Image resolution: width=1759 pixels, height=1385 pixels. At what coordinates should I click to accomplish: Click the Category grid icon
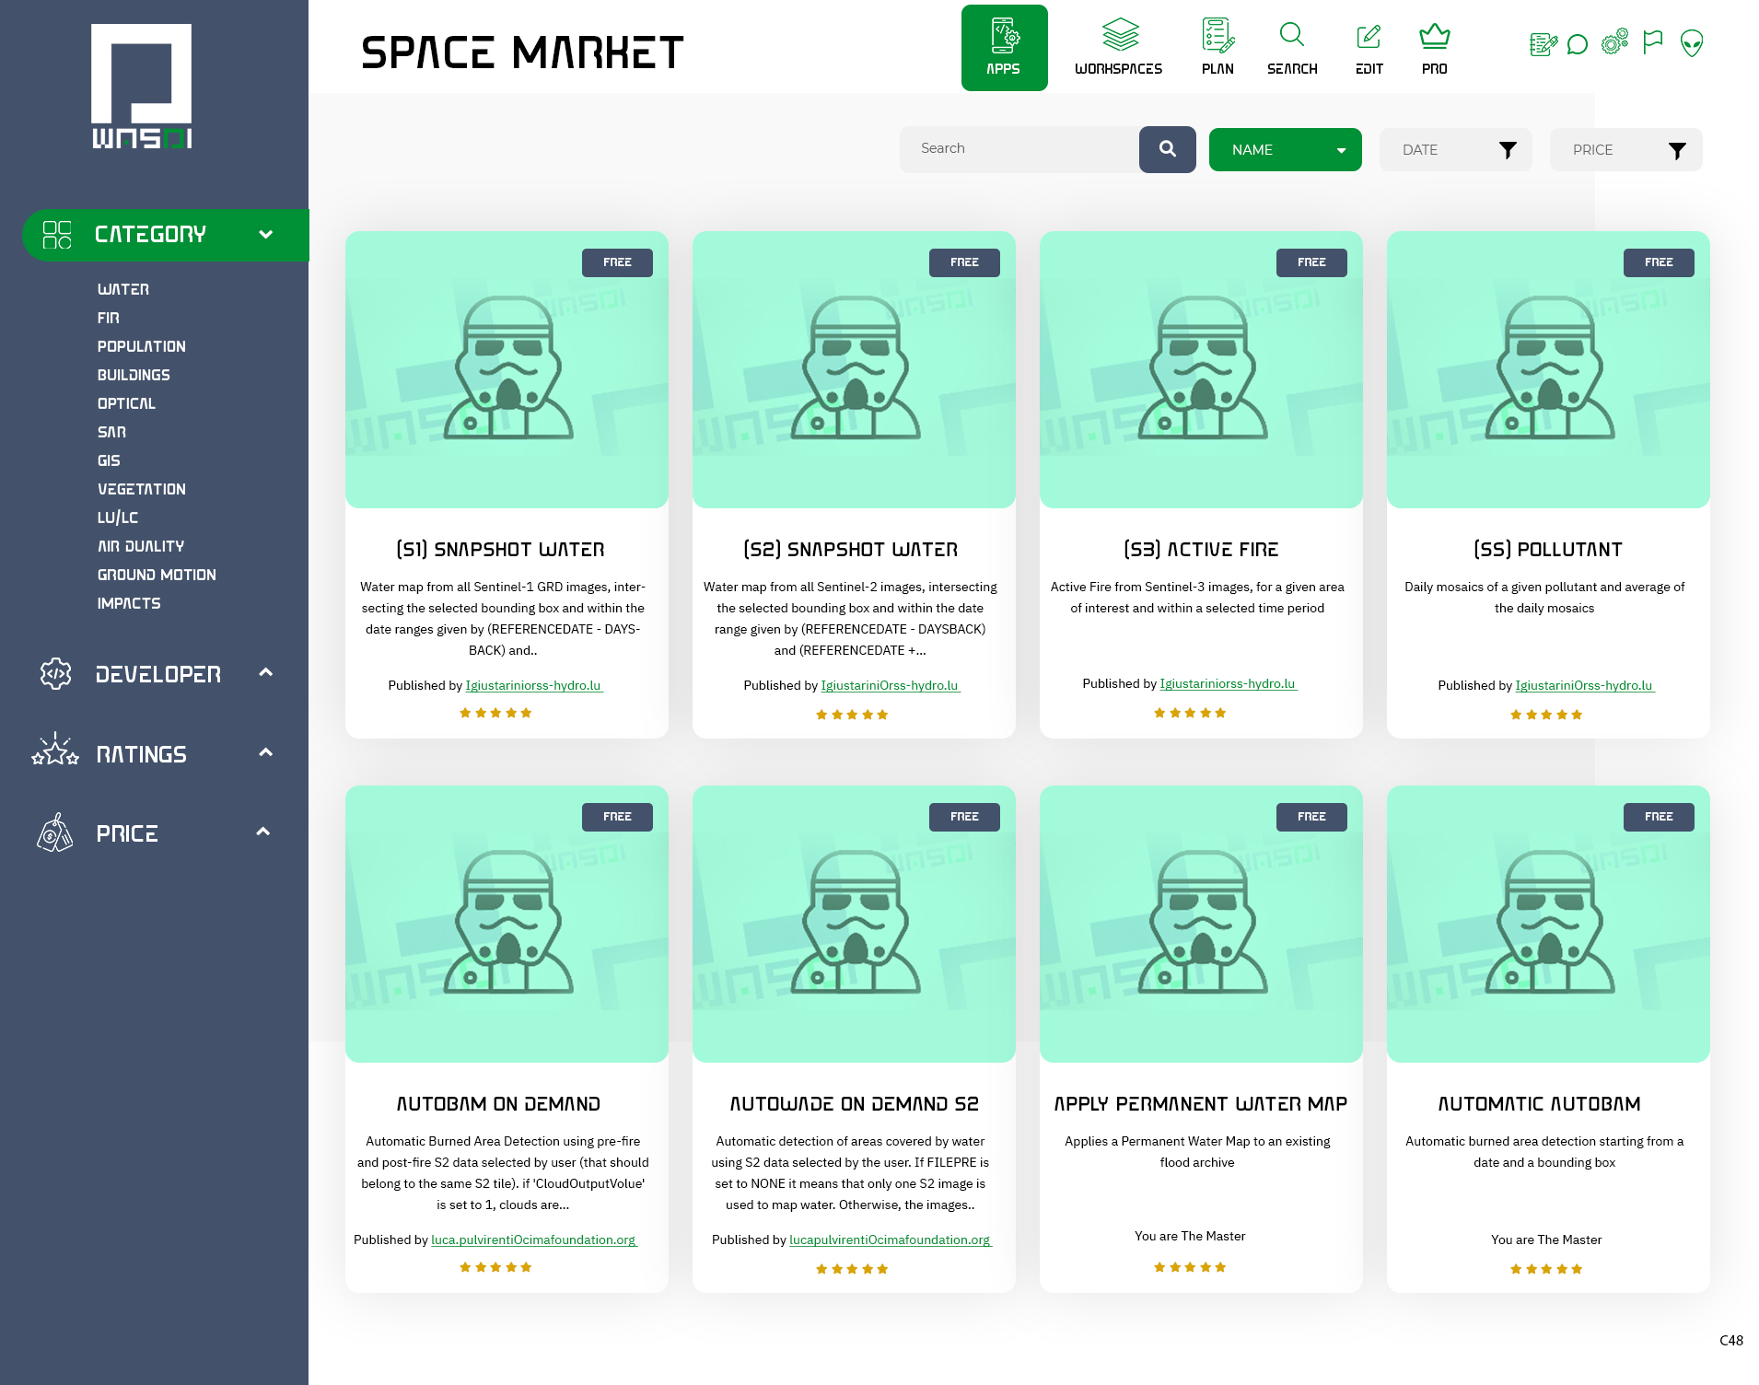coord(57,235)
